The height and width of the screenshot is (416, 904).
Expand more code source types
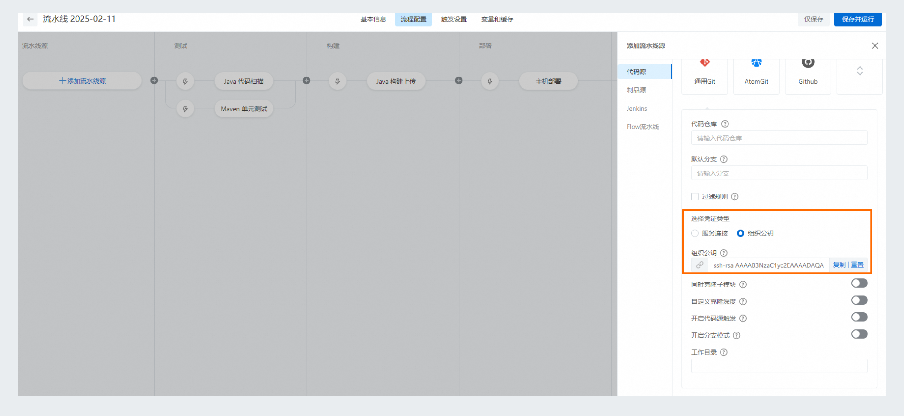point(860,71)
